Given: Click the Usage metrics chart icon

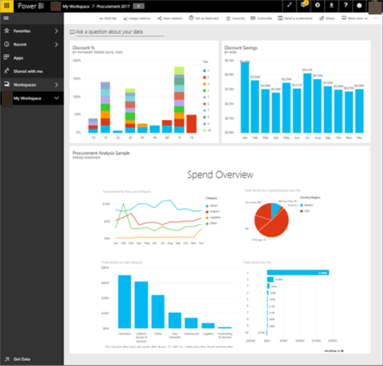Looking at the screenshot, I should 126,19.
